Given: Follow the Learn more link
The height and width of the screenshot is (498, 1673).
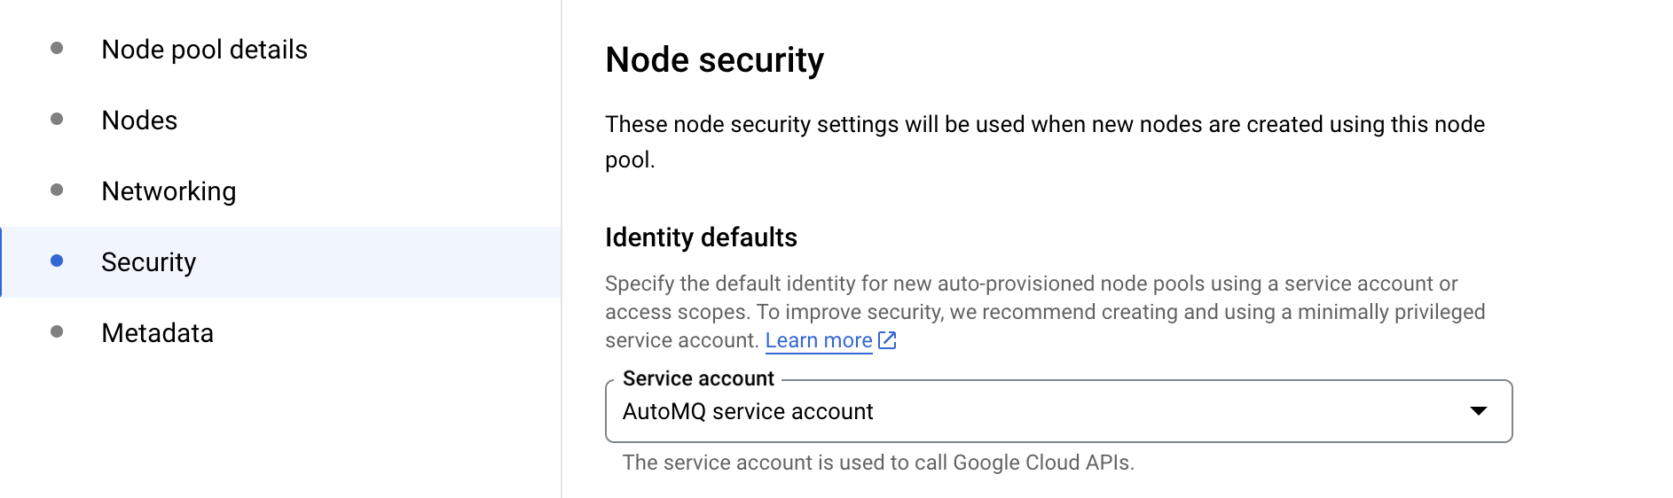Looking at the screenshot, I should (x=819, y=340).
